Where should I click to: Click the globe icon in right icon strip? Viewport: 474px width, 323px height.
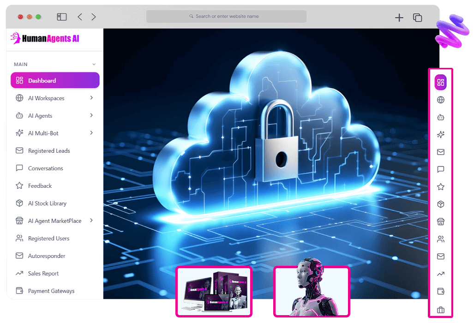pos(440,100)
